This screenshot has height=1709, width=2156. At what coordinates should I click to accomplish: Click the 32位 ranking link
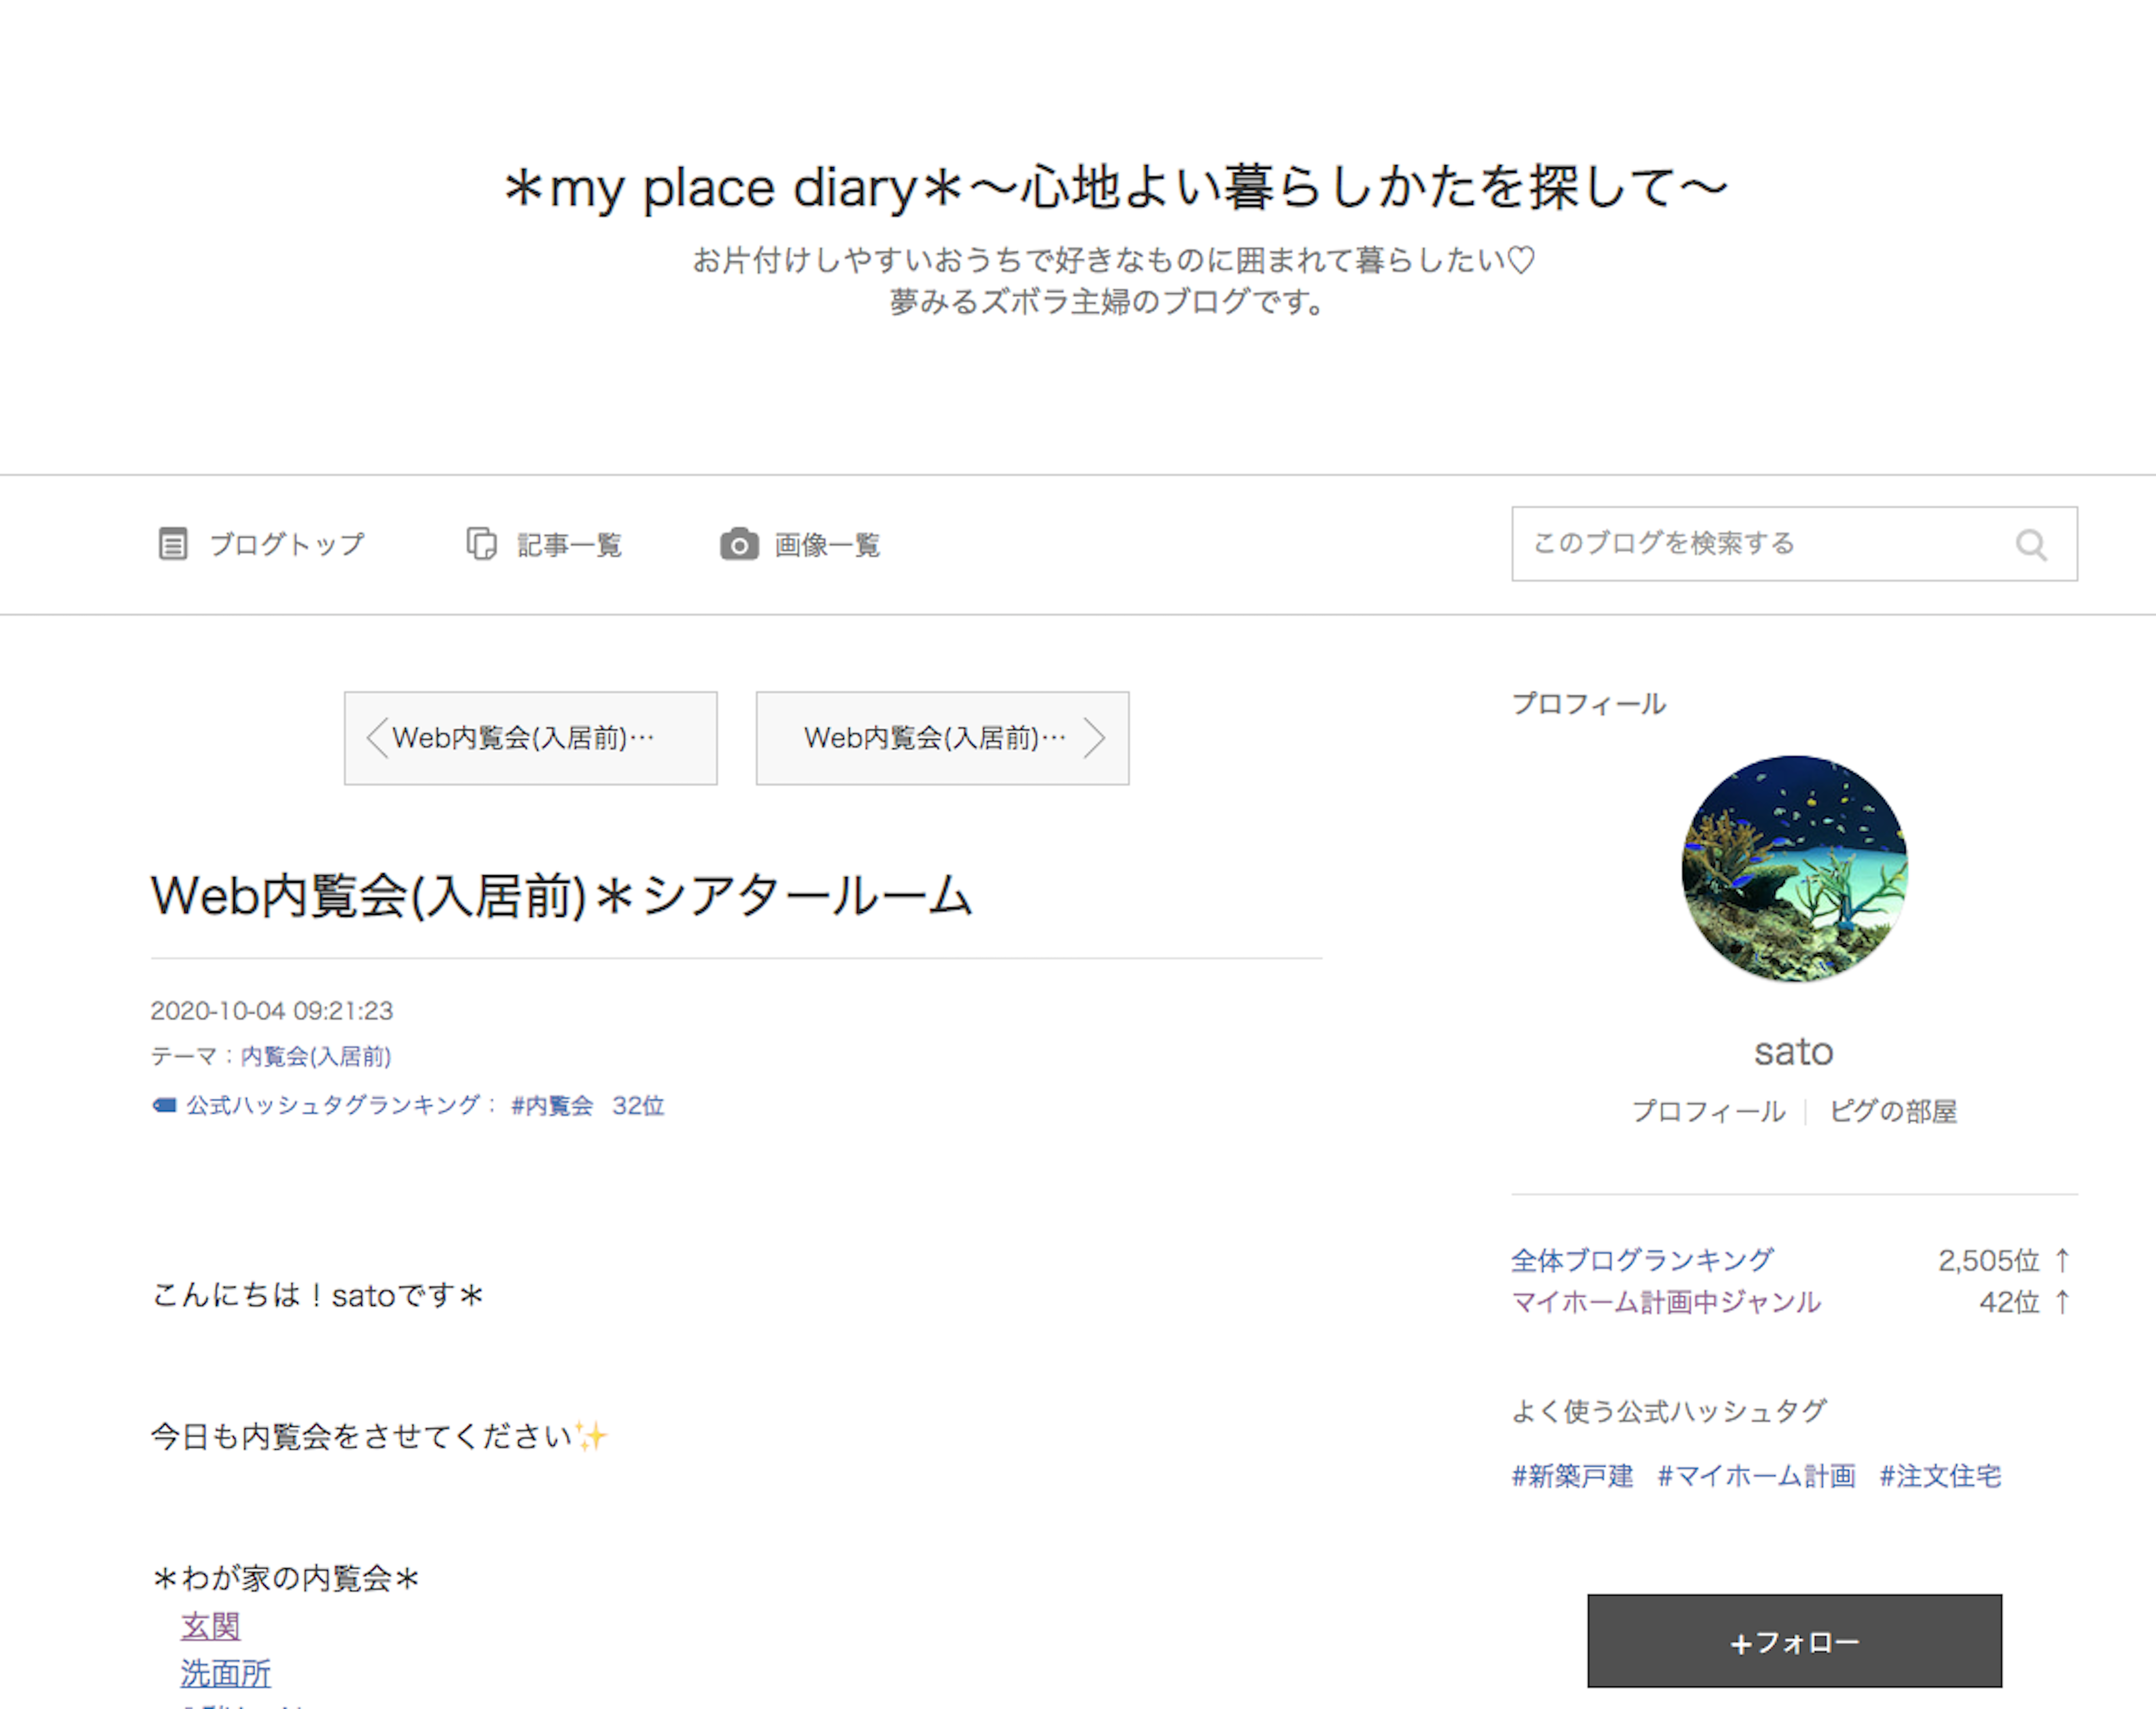(638, 1105)
